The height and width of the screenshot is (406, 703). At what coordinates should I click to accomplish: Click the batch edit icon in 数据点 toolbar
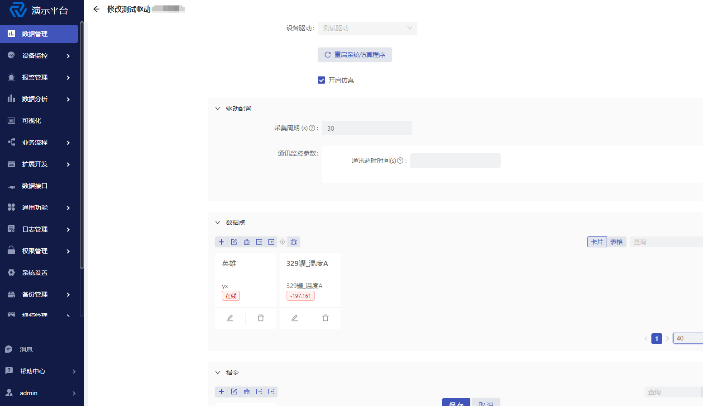(x=234, y=242)
